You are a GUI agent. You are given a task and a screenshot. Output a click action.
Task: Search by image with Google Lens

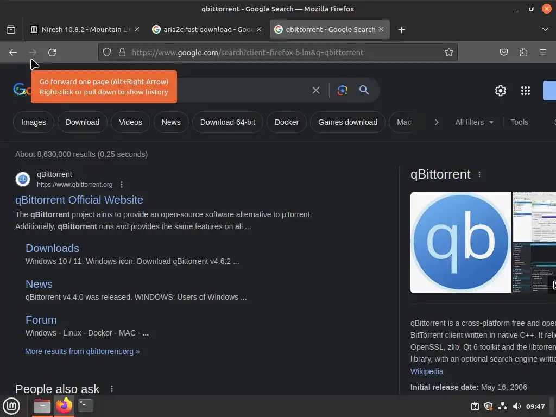(342, 90)
